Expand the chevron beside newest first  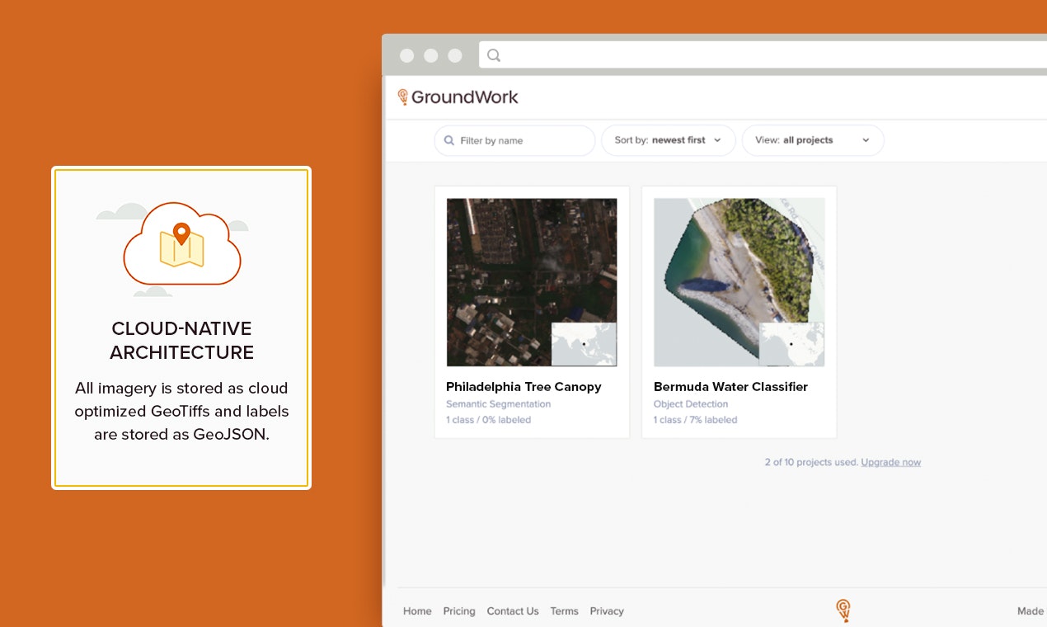click(x=716, y=140)
